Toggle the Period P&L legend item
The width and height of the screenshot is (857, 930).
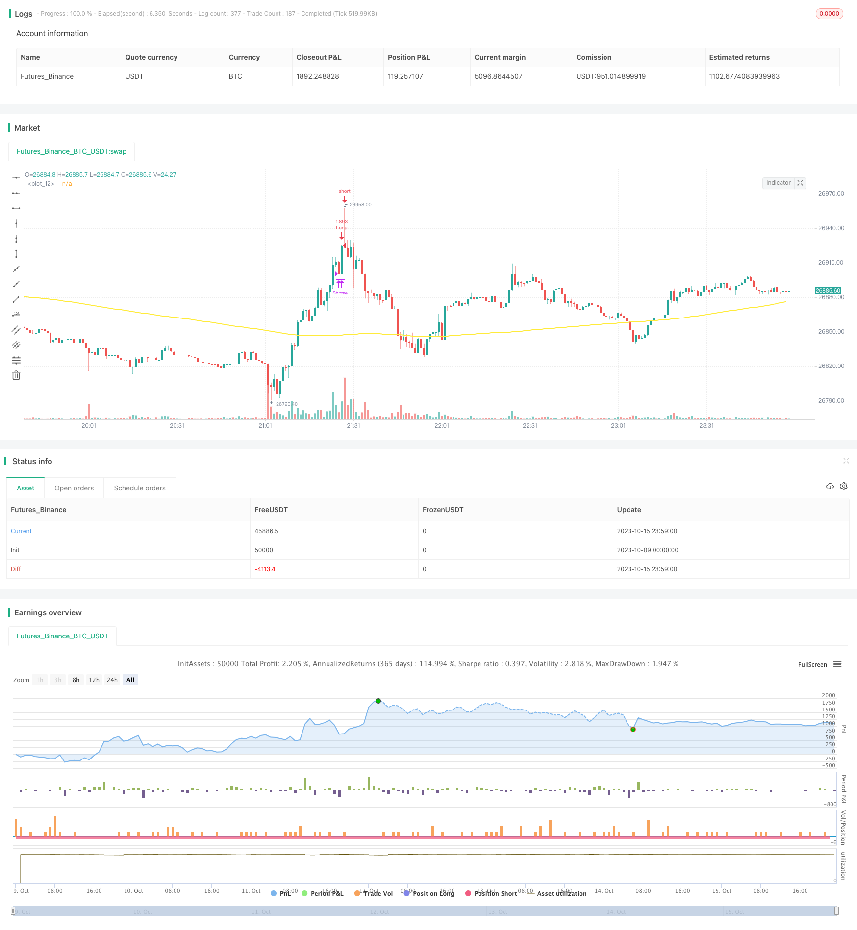coord(323,893)
